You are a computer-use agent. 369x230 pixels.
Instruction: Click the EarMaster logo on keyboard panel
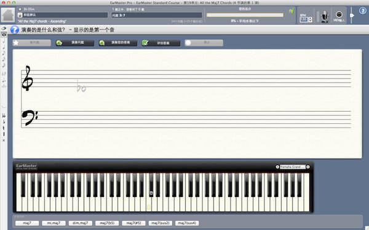tap(26, 166)
